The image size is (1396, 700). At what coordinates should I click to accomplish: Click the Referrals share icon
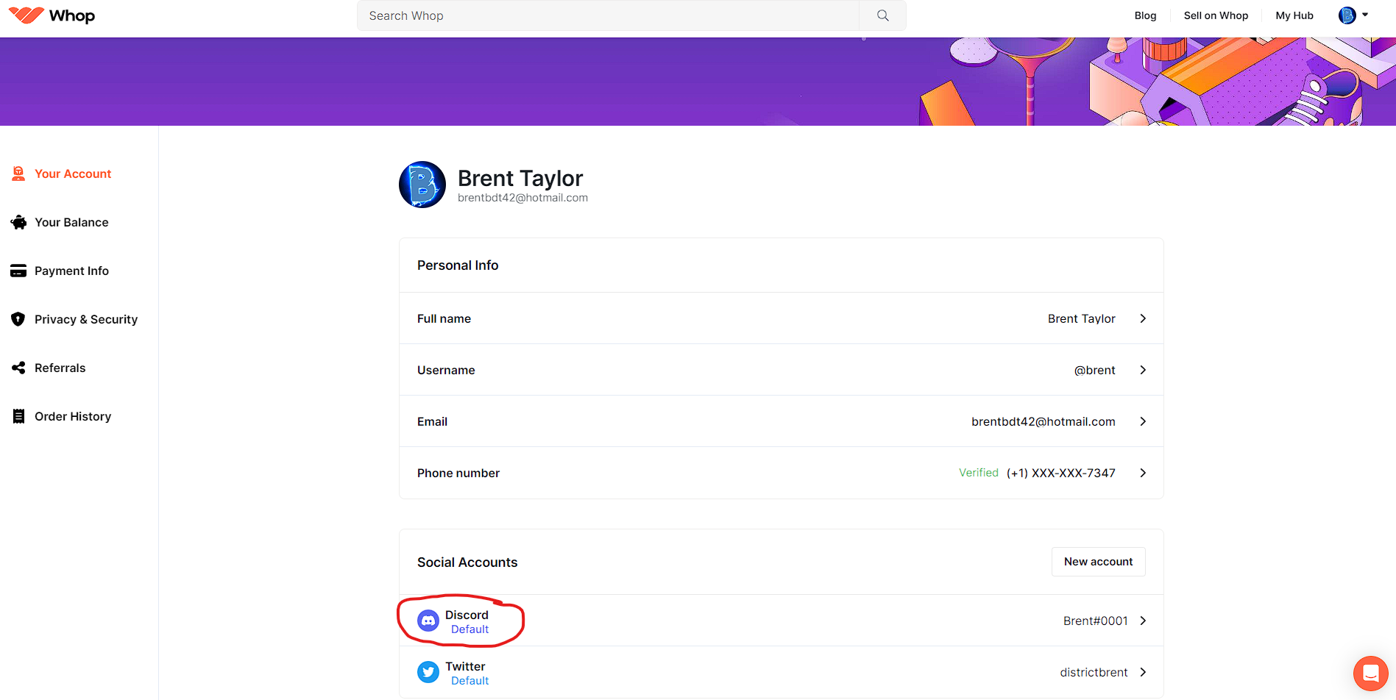pyautogui.click(x=18, y=368)
